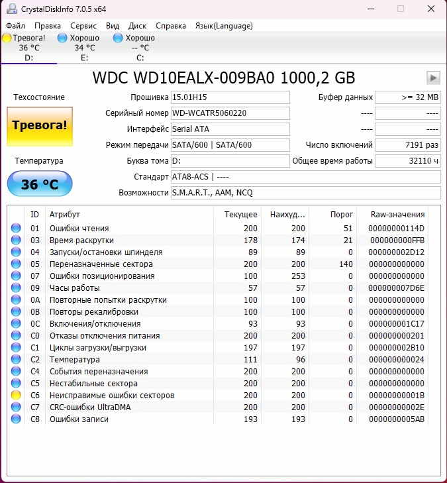This screenshot has width=447, height=483.
Task: Minimize the CrystalDiskInfo window
Action: coord(371,9)
